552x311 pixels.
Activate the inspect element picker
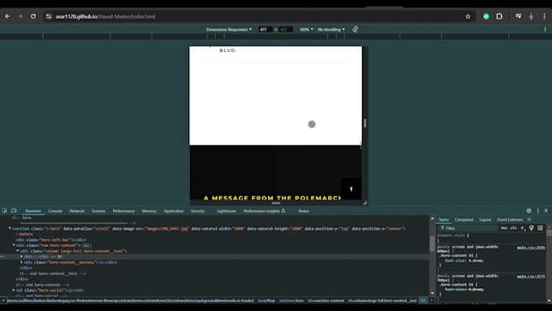(5, 210)
